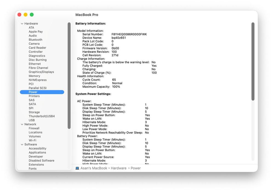This screenshot has height=192, width=273.
Task: Select Controller in the sidebar
Action: click(x=36, y=52)
